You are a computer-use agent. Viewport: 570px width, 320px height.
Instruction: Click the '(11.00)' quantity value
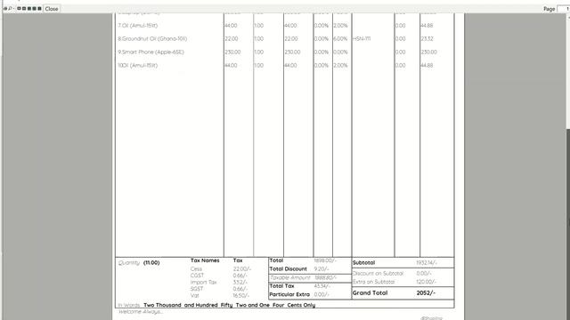coord(151,263)
